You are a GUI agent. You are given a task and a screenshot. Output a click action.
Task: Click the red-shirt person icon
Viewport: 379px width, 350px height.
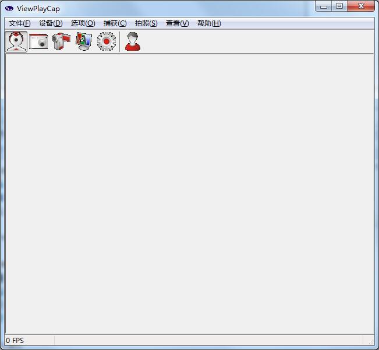tap(133, 41)
